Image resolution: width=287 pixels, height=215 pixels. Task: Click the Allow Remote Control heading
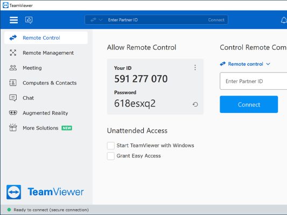click(x=142, y=47)
